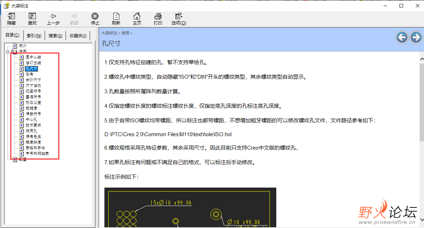Click the content scrollbar down arrow
The height and width of the screenshot is (228, 424).
point(422,219)
